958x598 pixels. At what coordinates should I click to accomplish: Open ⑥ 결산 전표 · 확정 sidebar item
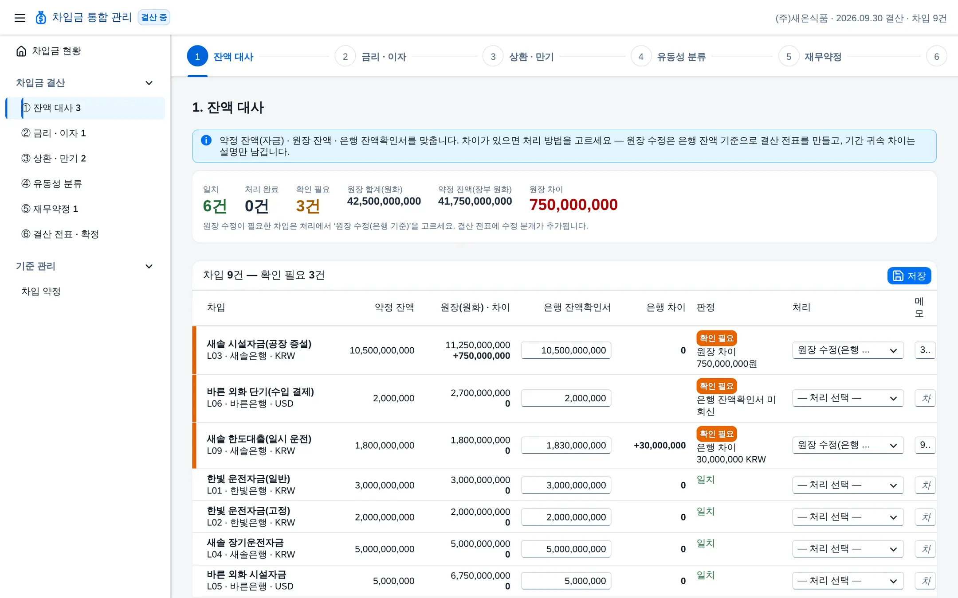pos(84,234)
